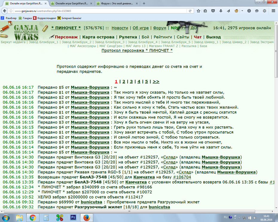Open the bookmarks list icon
The image size is (278, 222).
(x=205, y=11)
